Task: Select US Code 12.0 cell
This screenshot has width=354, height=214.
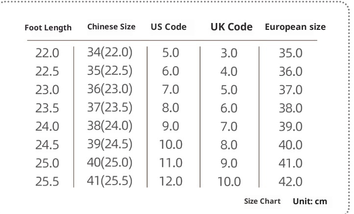Action: coord(171,181)
